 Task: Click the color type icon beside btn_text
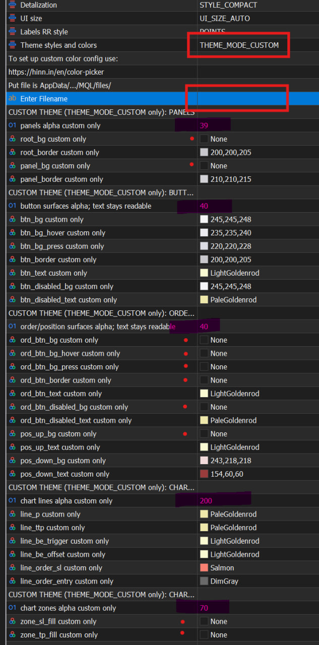pos(13,273)
